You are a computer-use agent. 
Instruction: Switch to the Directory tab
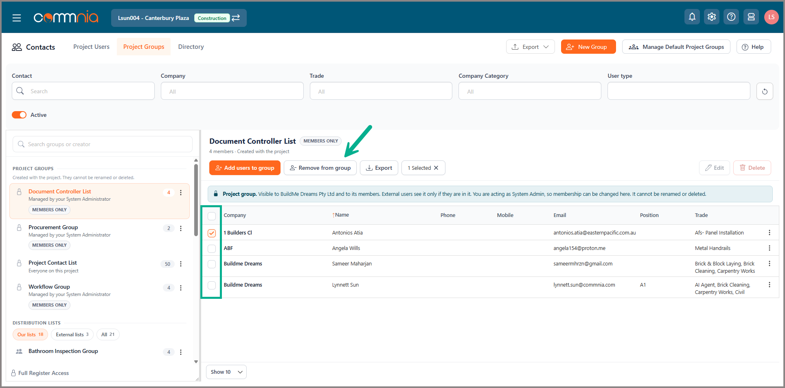tap(191, 47)
